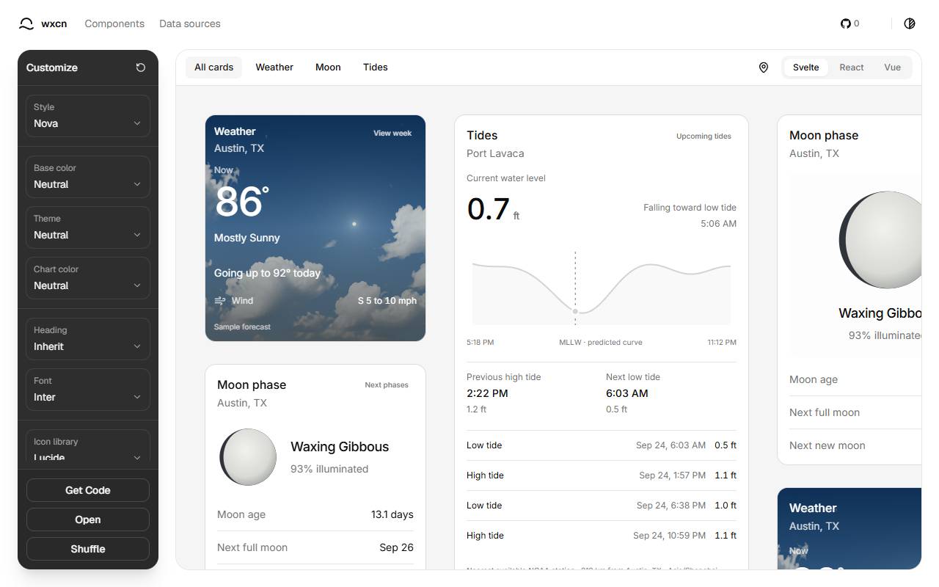Click the wxcn logo icon
The width and height of the screenshot is (939, 587).
[x=26, y=23]
